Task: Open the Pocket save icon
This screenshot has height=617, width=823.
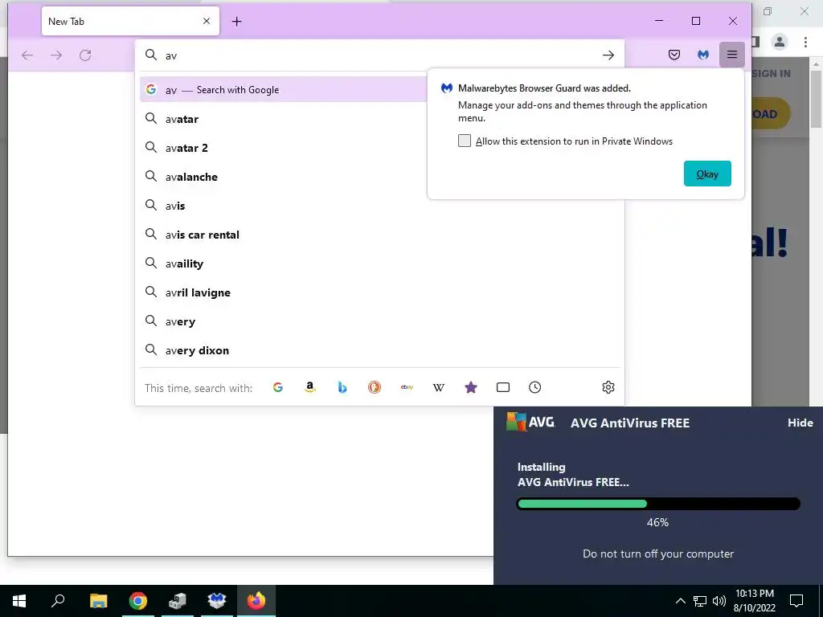Action: (x=674, y=55)
